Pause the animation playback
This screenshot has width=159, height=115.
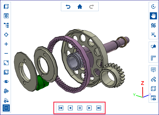pos(80,108)
